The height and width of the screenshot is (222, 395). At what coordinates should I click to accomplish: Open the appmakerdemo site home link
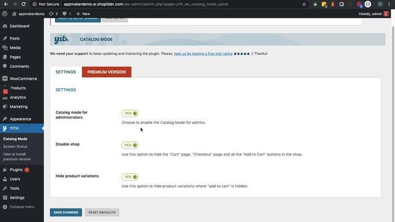[28, 14]
